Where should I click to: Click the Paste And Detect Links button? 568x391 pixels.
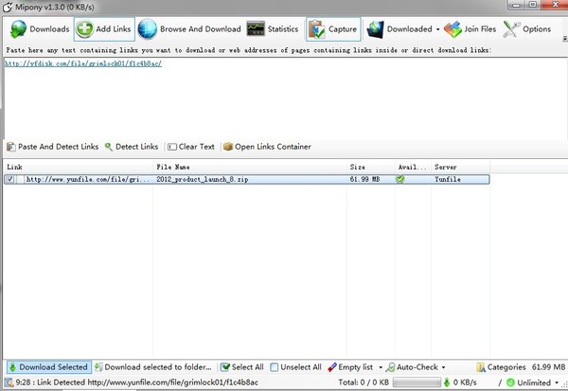[x=53, y=147]
